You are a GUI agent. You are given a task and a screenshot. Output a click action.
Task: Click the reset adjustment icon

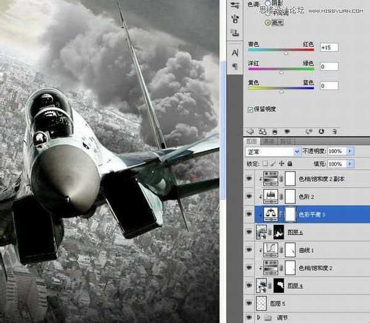pyautogui.click(x=321, y=132)
